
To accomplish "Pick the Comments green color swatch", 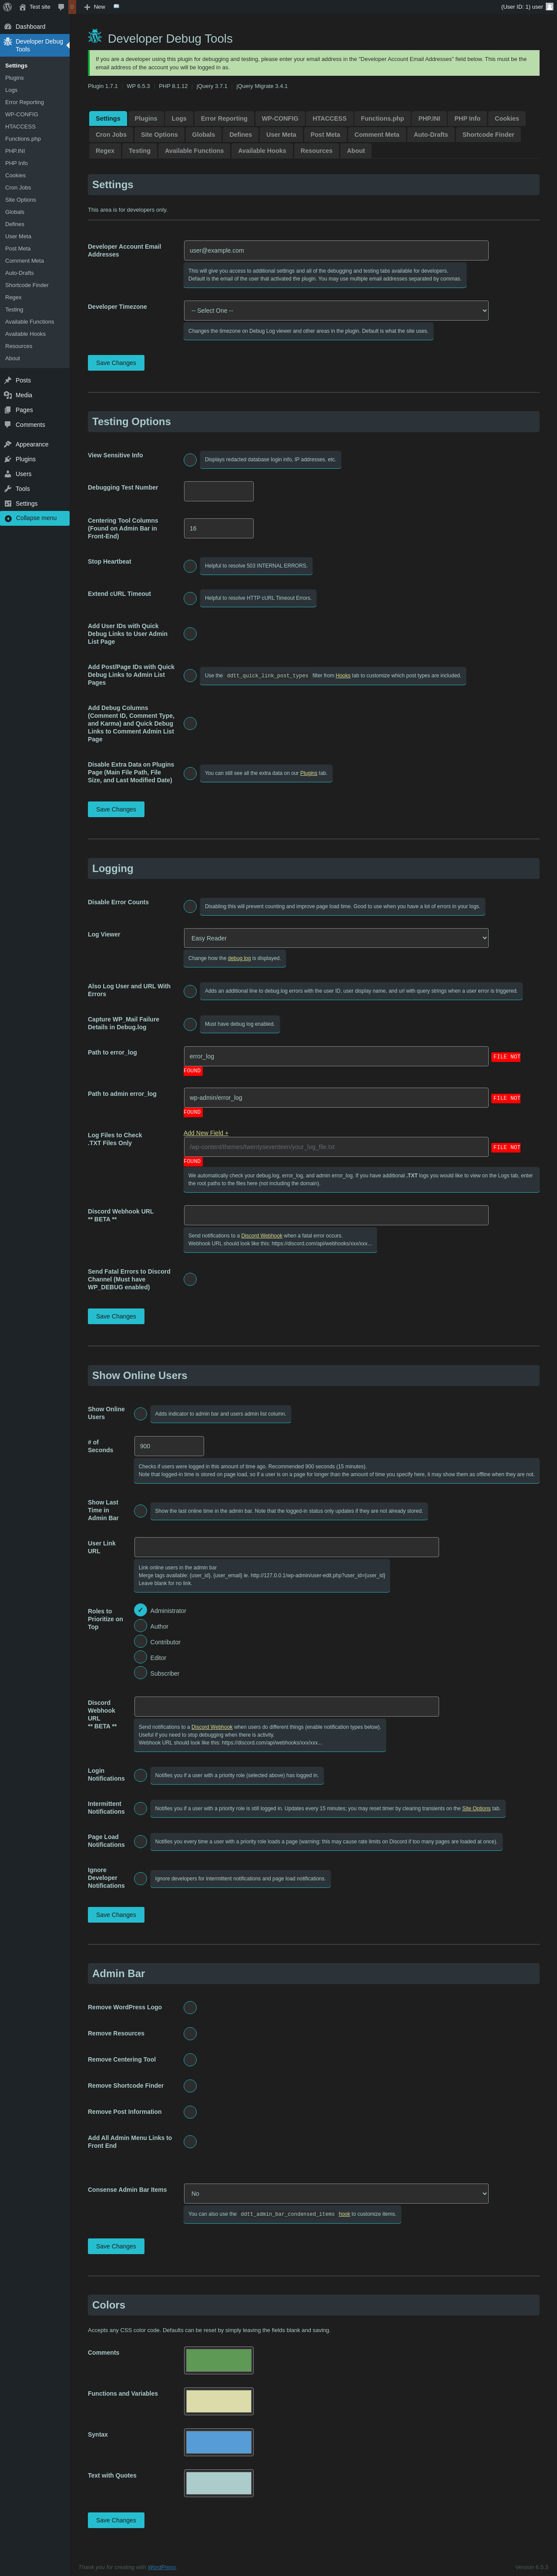I will coord(218,2360).
